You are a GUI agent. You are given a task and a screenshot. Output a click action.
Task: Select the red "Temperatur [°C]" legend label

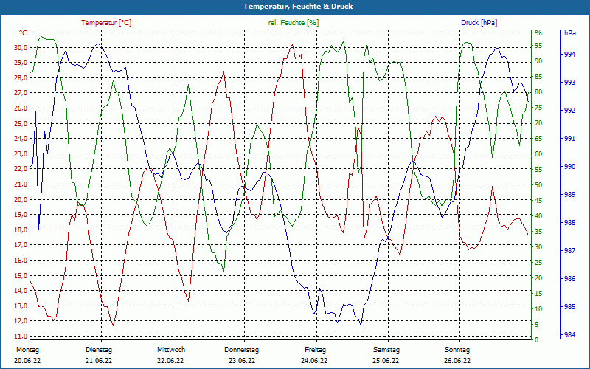click(x=106, y=23)
